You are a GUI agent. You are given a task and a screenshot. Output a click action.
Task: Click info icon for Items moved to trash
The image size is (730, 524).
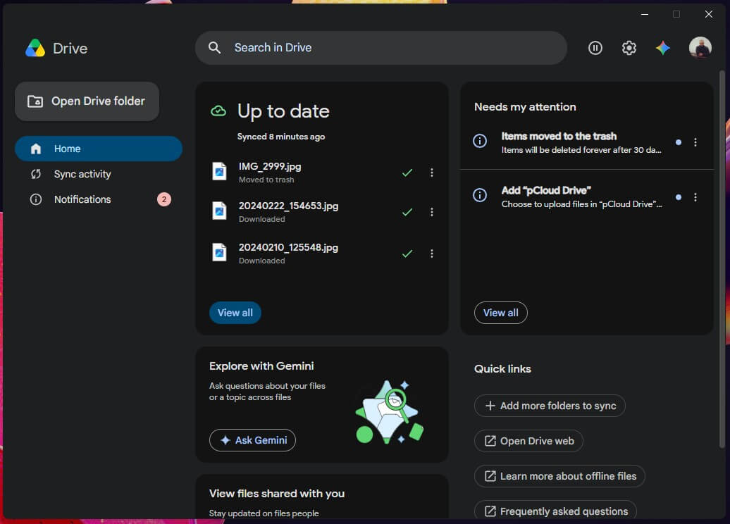point(480,141)
